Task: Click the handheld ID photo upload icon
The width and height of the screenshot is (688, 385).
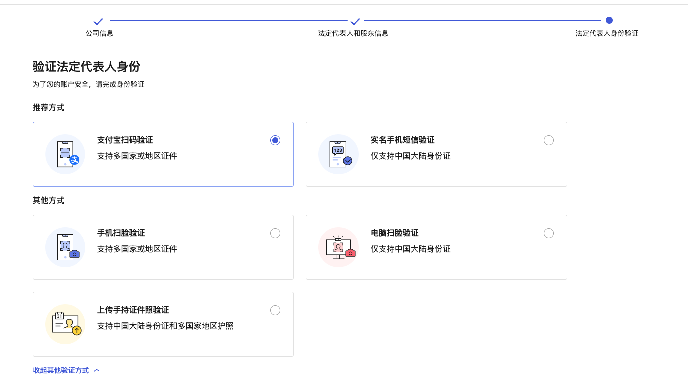Action: [65, 324]
